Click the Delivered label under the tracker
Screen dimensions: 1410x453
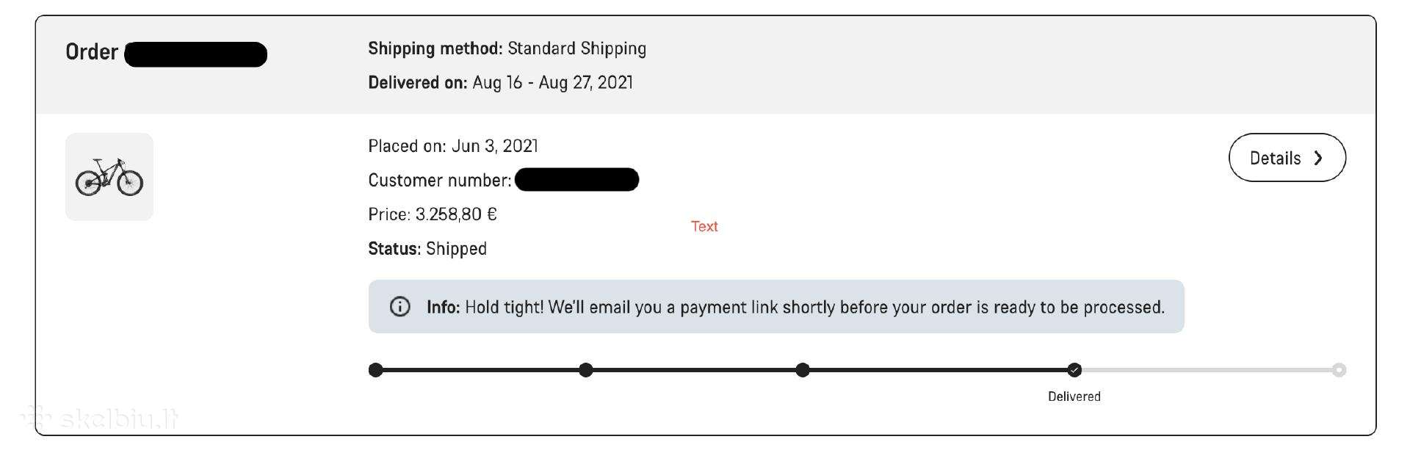click(x=1074, y=396)
